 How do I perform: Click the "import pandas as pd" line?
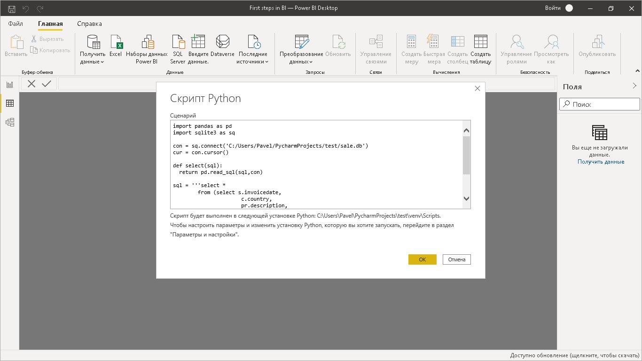(x=202, y=126)
